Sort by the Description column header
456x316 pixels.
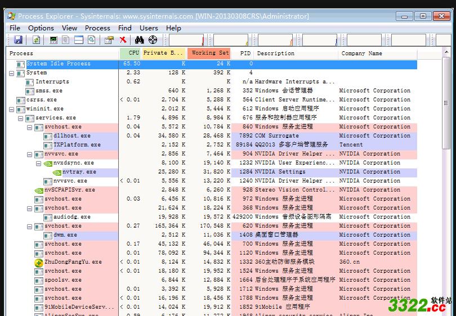pyautogui.click(x=296, y=54)
